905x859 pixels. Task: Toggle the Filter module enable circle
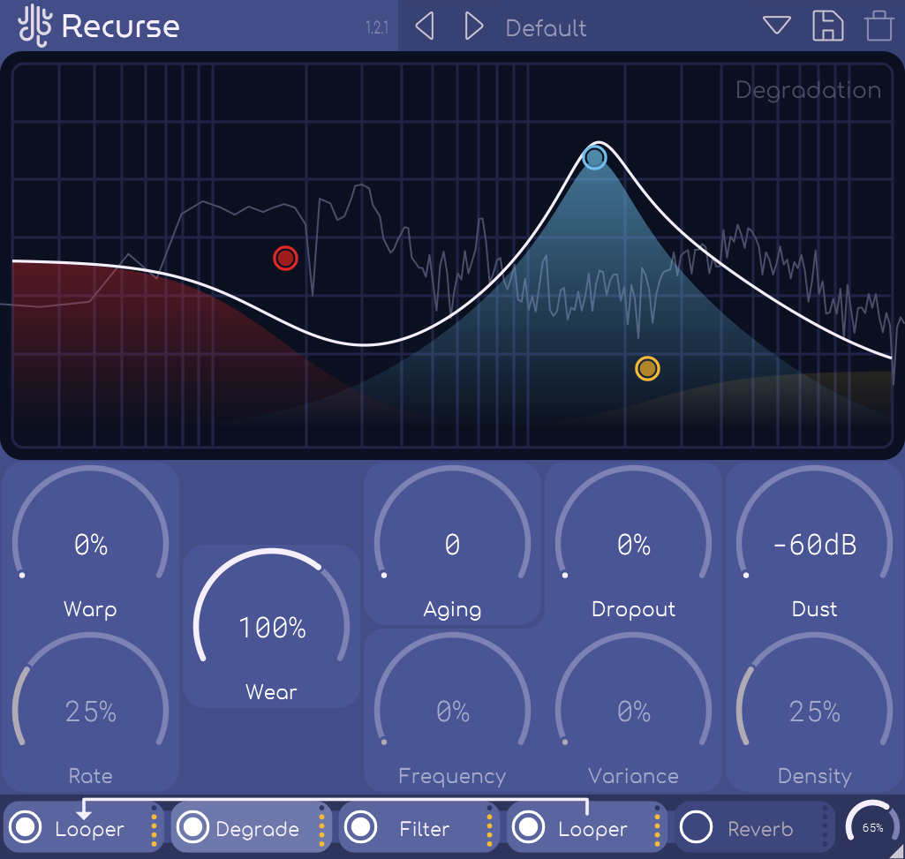[x=361, y=827]
